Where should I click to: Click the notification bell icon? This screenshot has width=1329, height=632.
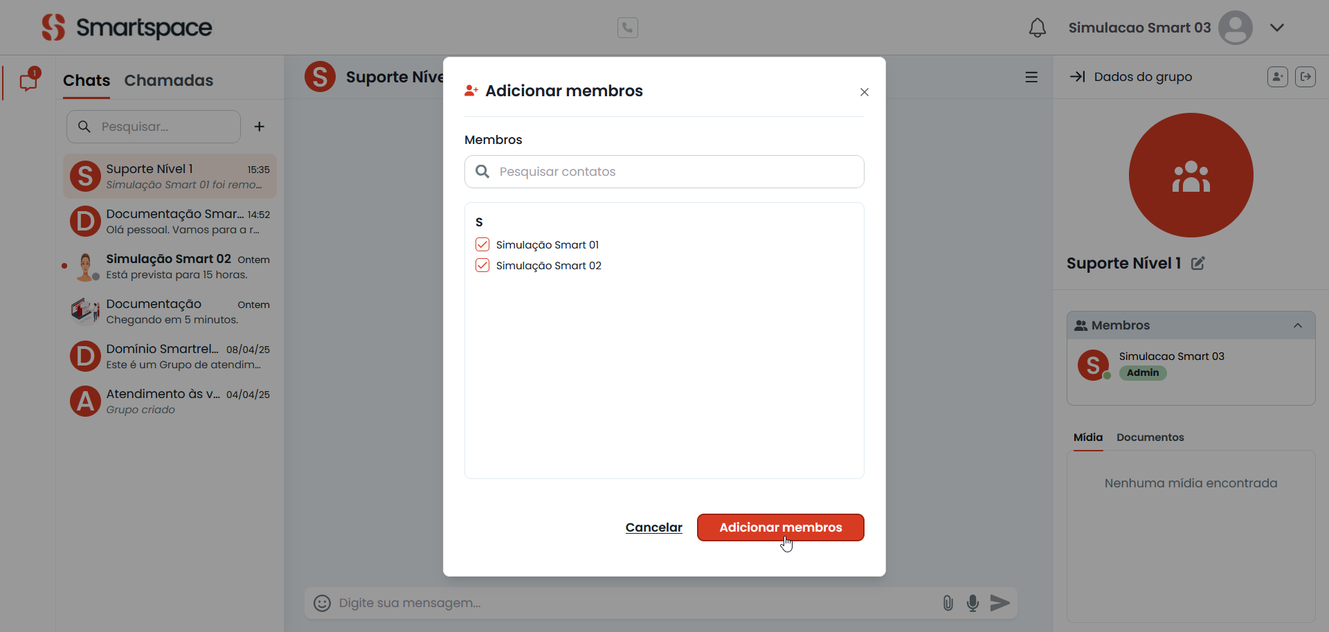[x=1037, y=28]
